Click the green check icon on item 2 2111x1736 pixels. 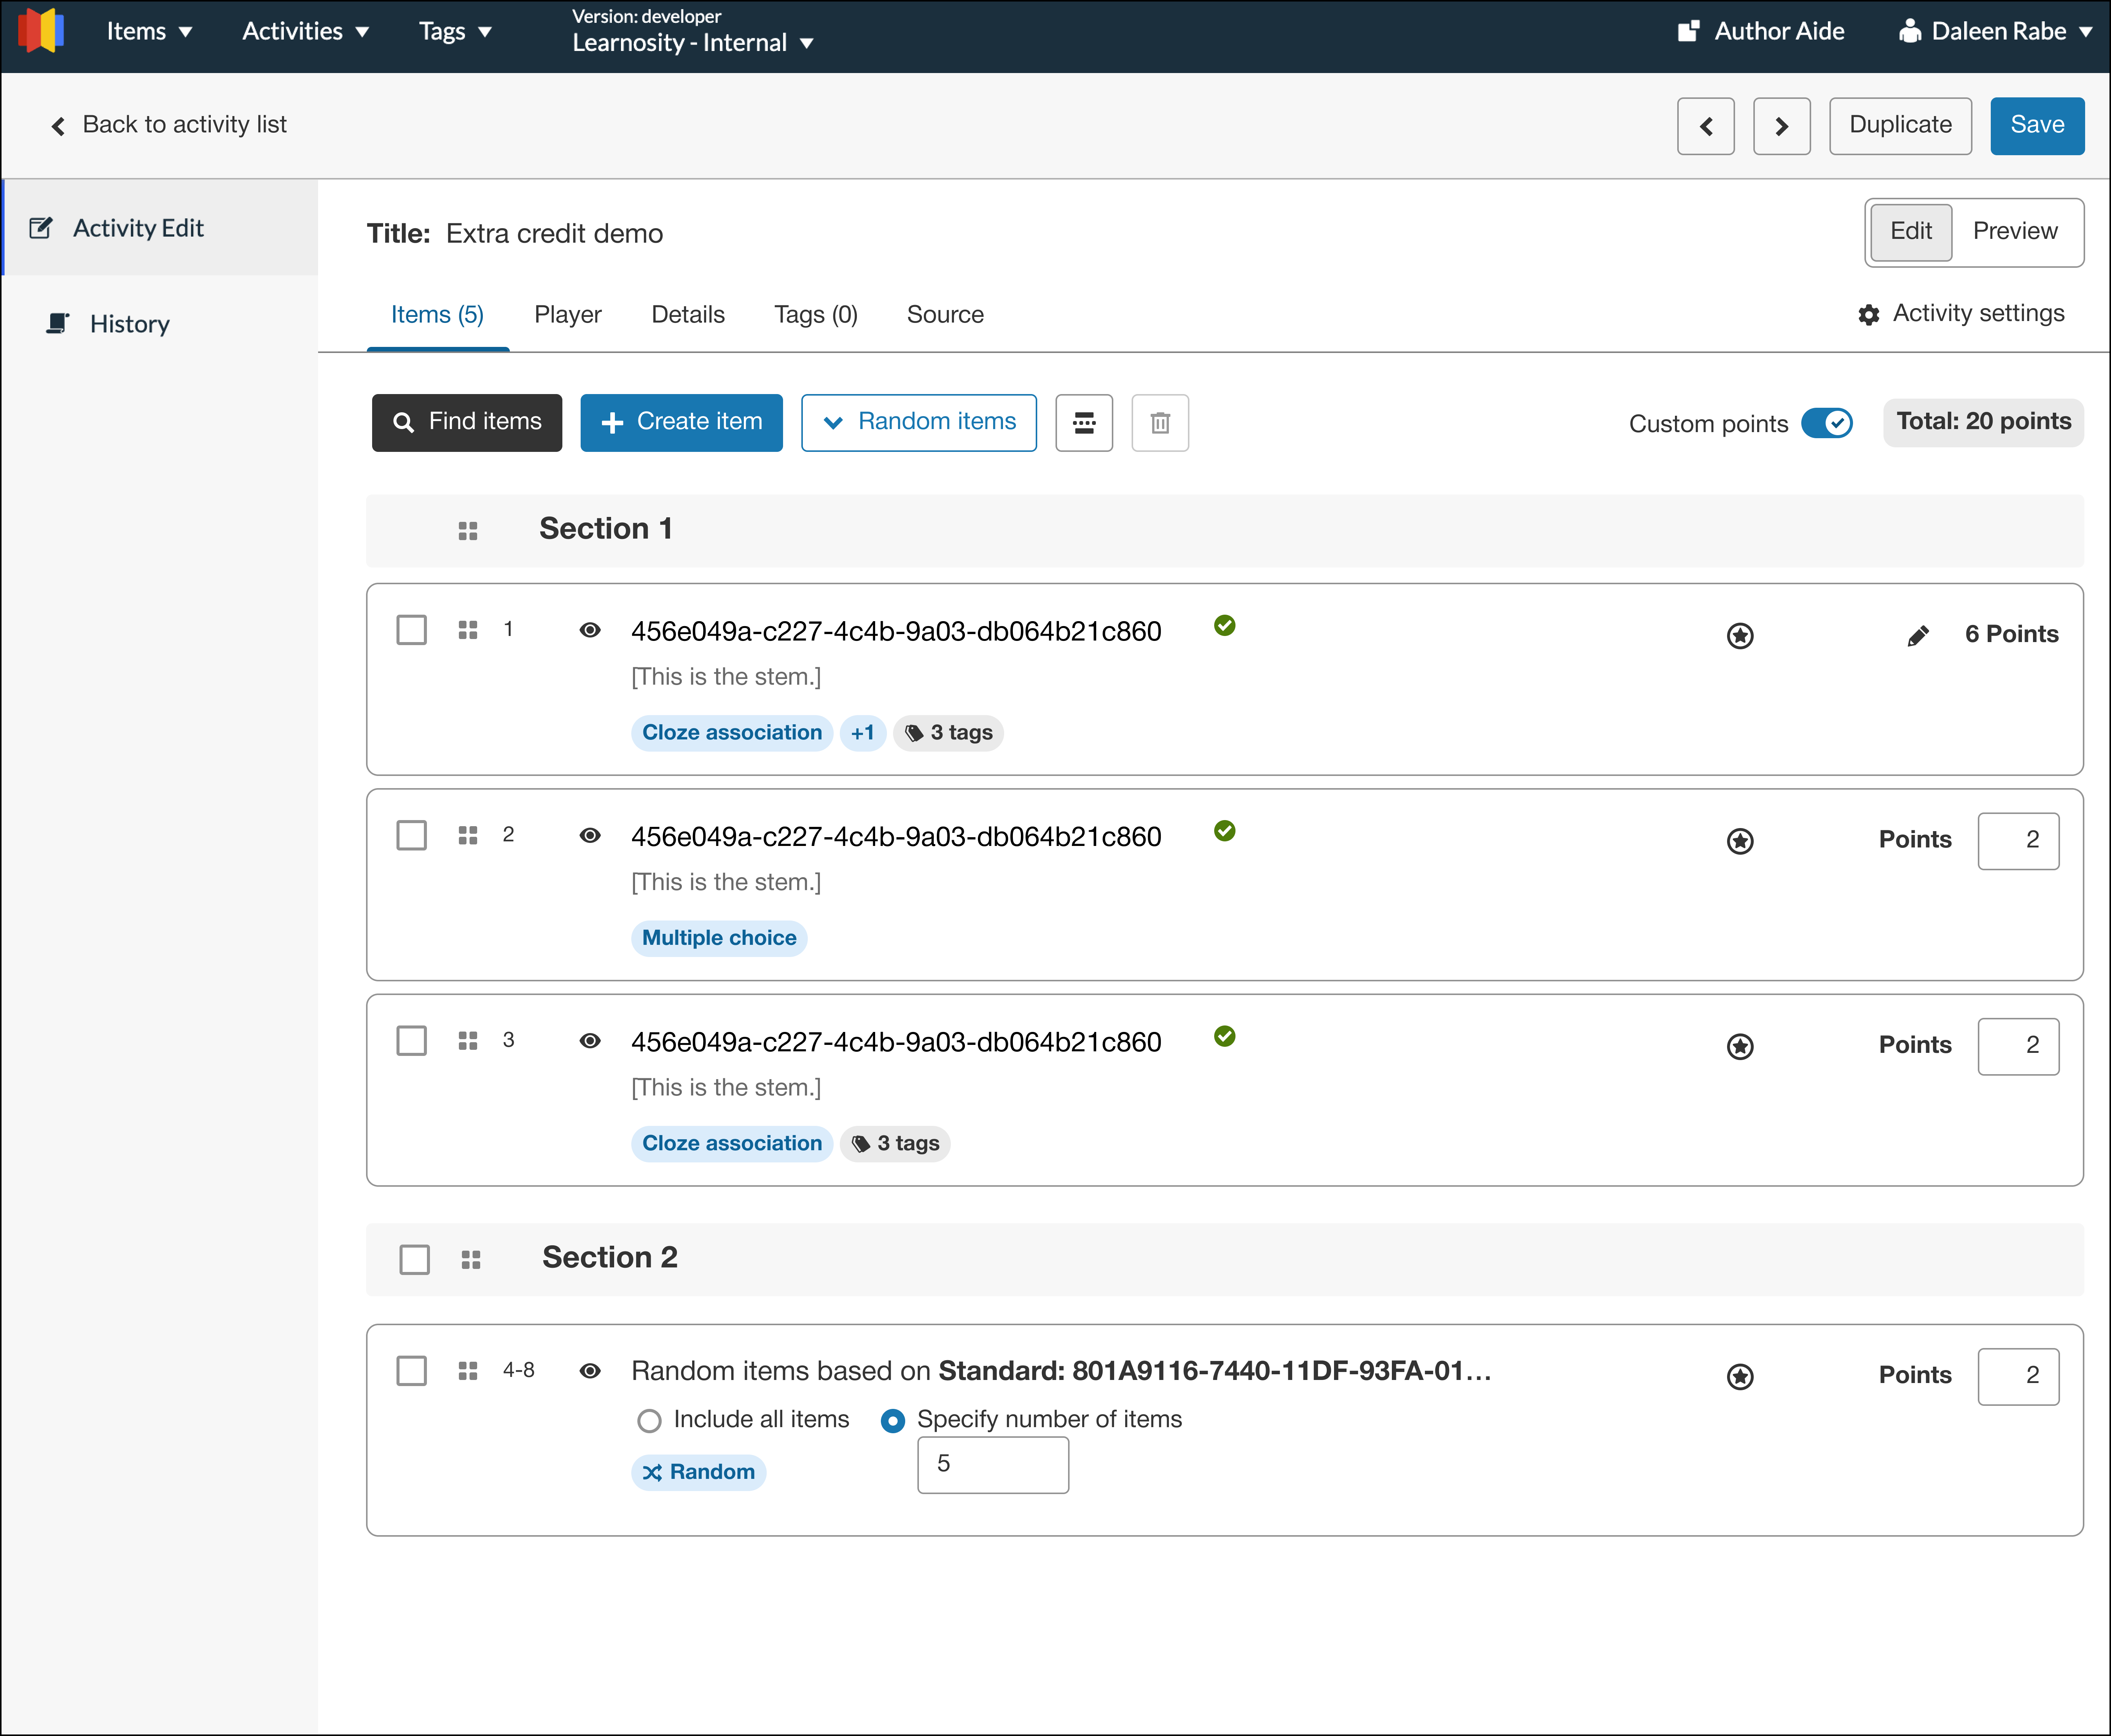[1224, 831]
